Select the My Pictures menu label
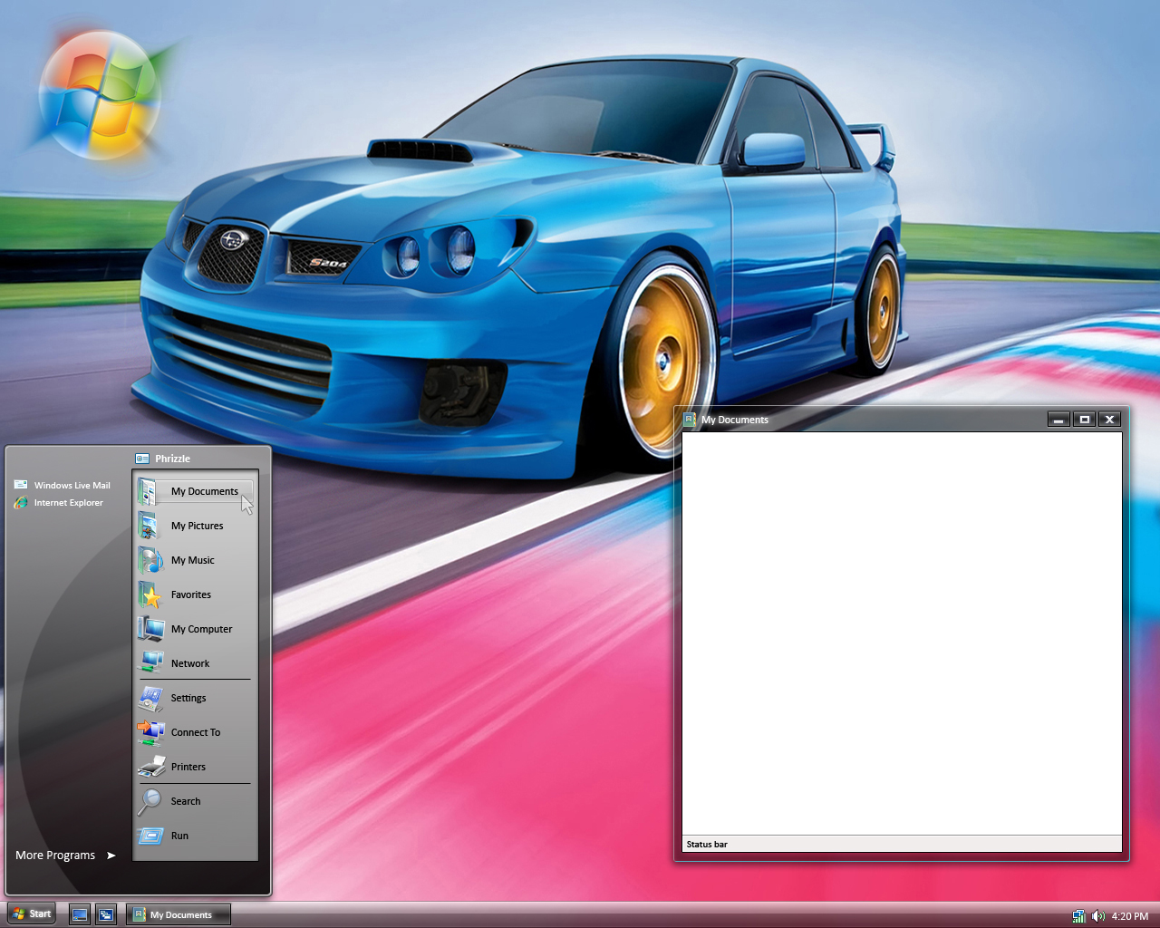The image size is (1160, 928). coord(197,526)
